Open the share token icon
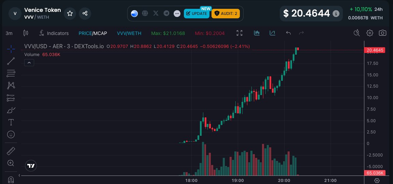 (x=85, y=14)
